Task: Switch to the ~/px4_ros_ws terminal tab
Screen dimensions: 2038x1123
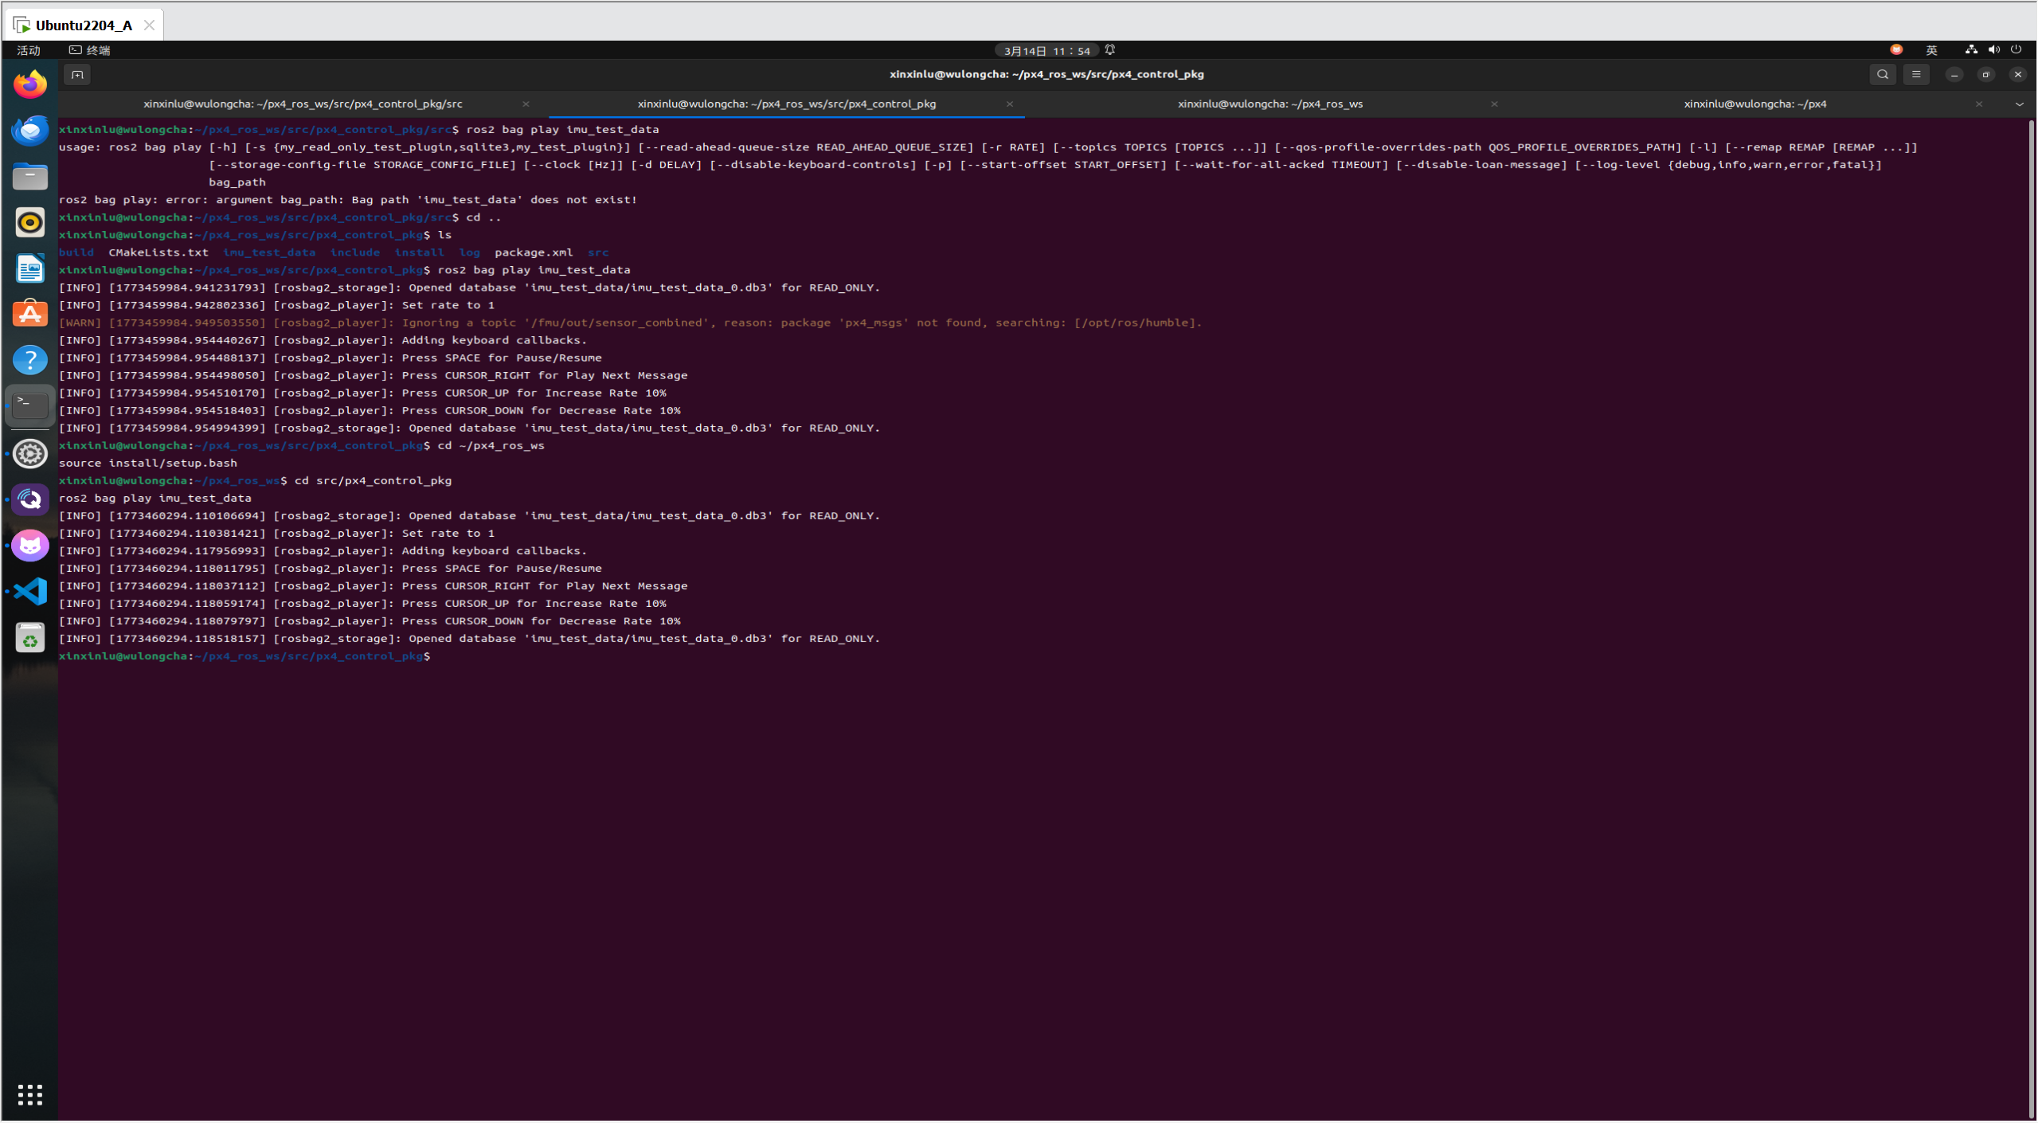Action: coord(1269,104)
